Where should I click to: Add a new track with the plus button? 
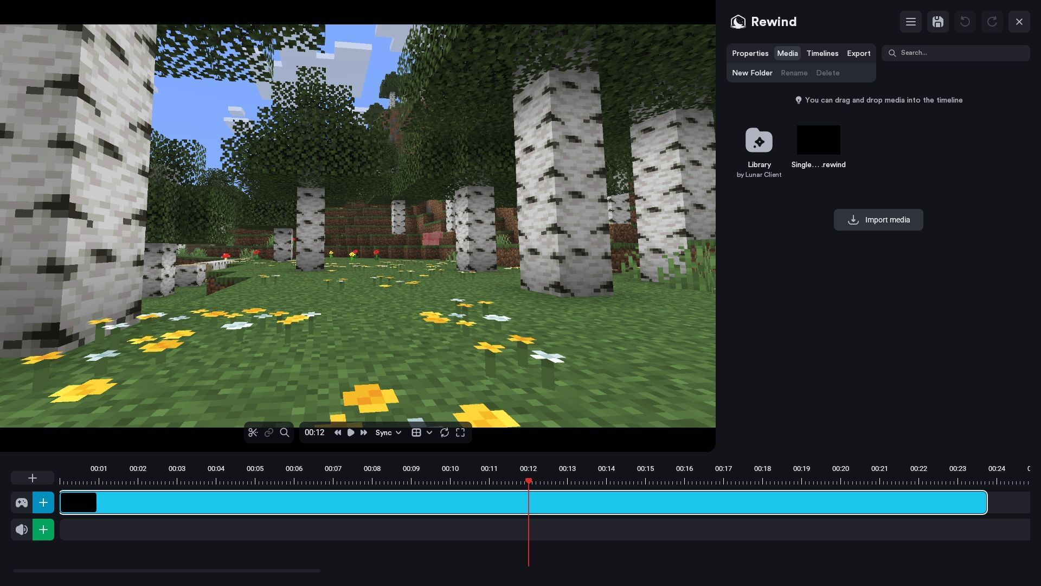[33, 478]
